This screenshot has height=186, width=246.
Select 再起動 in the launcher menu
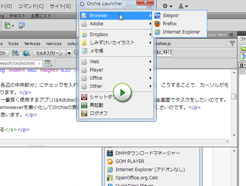pyautogui.click(x=116, y=105)
